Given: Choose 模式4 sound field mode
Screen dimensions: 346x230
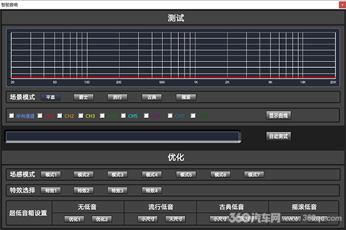Looking at the screenshot, I should pyautogui.click(x=152, y=175).
